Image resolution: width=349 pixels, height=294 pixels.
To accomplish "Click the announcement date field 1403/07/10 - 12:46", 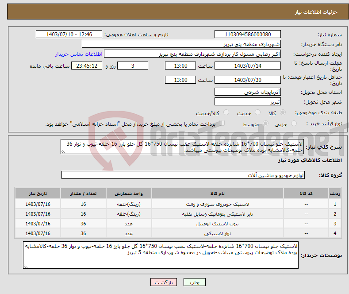I will [69, 34].
